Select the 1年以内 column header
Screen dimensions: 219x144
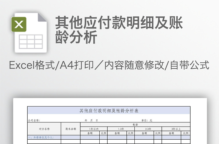click(x=94, y=129)
